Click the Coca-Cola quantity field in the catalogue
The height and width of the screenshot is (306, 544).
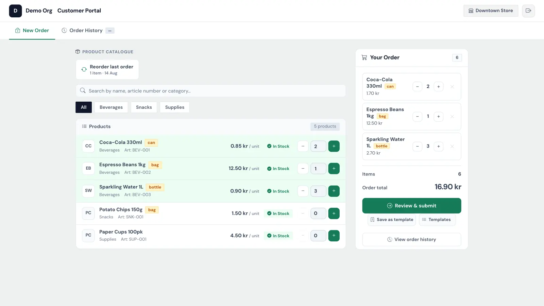click(x=318, y=146)
